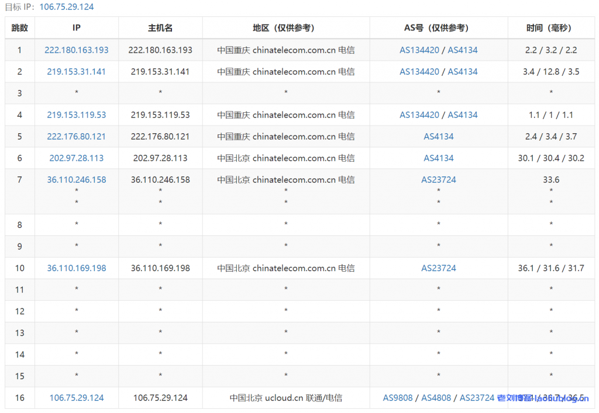Click hostname cell 202.97.28.113 in hop 6
599x413 pixels.
click(x=160, y=158)
